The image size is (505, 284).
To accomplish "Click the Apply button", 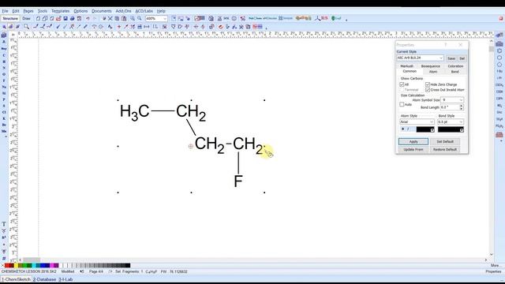I will (413, 142).
